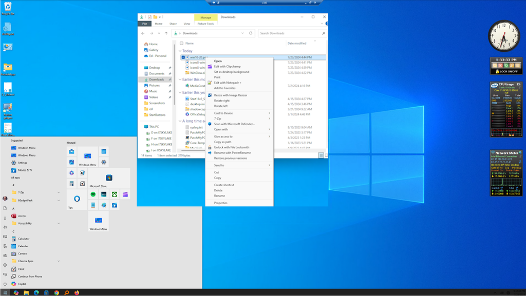Check the select-all box in the Name column
Image resolution: width=526 pixels, height=296 pixels.
pos(181,43)
